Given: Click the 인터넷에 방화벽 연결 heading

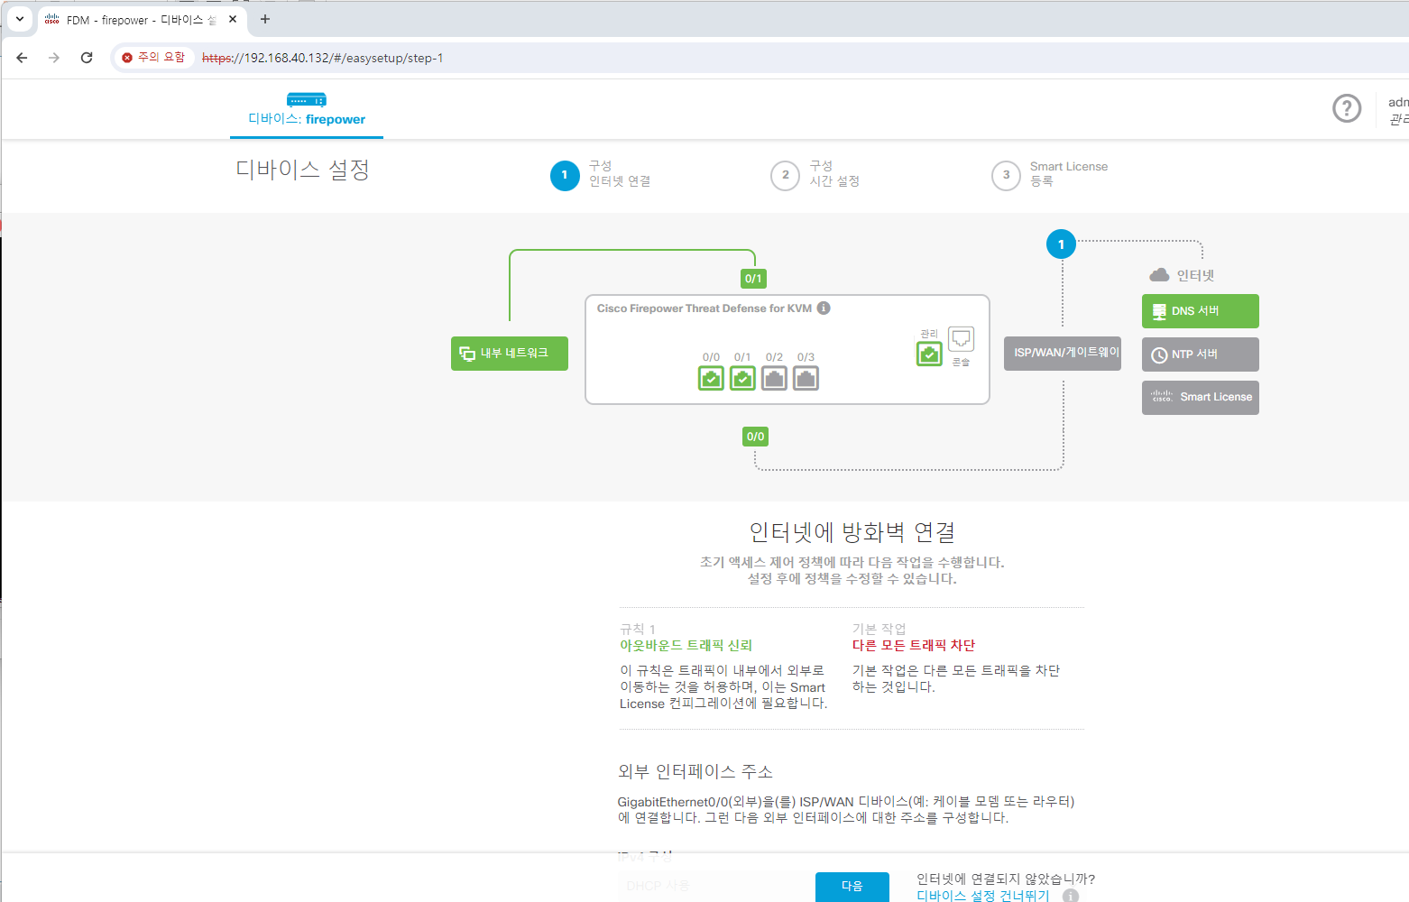Looking at the screenshot, I should 852,532.
